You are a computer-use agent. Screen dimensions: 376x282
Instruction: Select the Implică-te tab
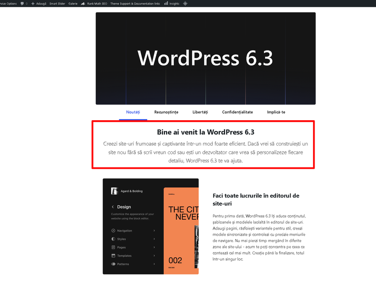pos(276,112)
